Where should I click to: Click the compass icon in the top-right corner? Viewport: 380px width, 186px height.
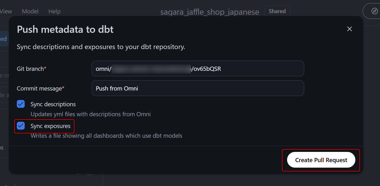(x=374, y=11)
